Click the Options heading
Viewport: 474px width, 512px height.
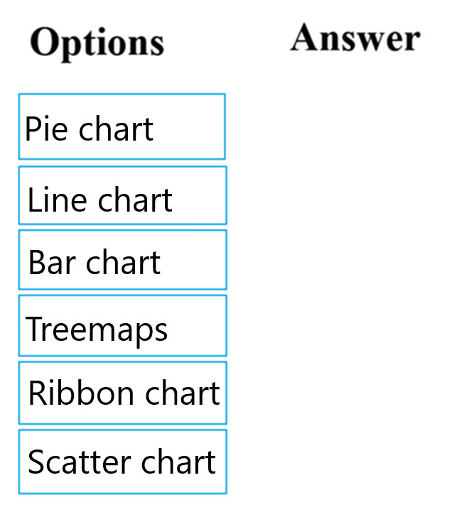[97, 43]
